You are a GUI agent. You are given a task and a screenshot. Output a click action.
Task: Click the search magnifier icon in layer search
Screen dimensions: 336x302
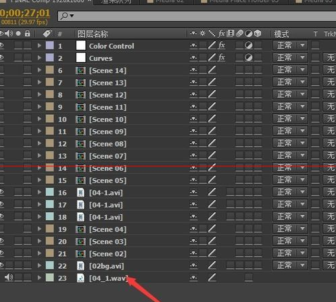point(64,16)
